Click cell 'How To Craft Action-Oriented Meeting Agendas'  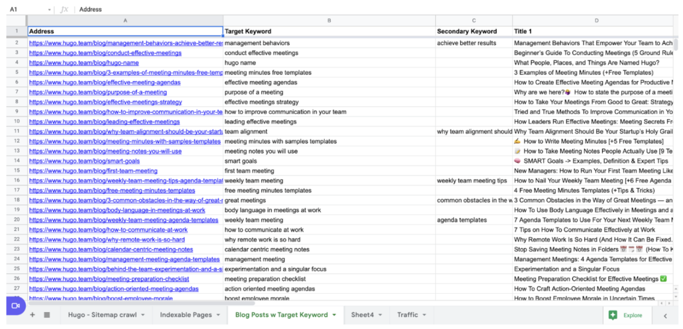click(593, 289)
